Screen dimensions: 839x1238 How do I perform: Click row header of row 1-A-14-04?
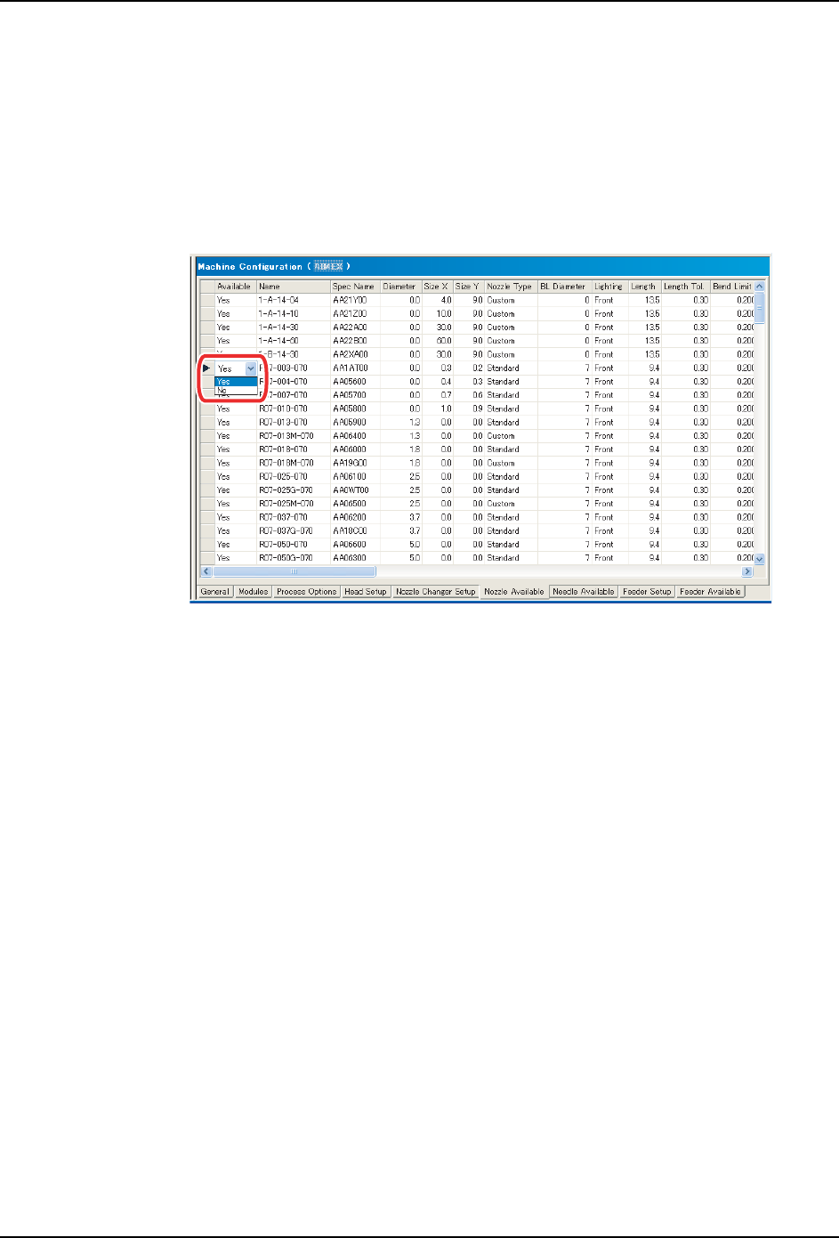207,301
